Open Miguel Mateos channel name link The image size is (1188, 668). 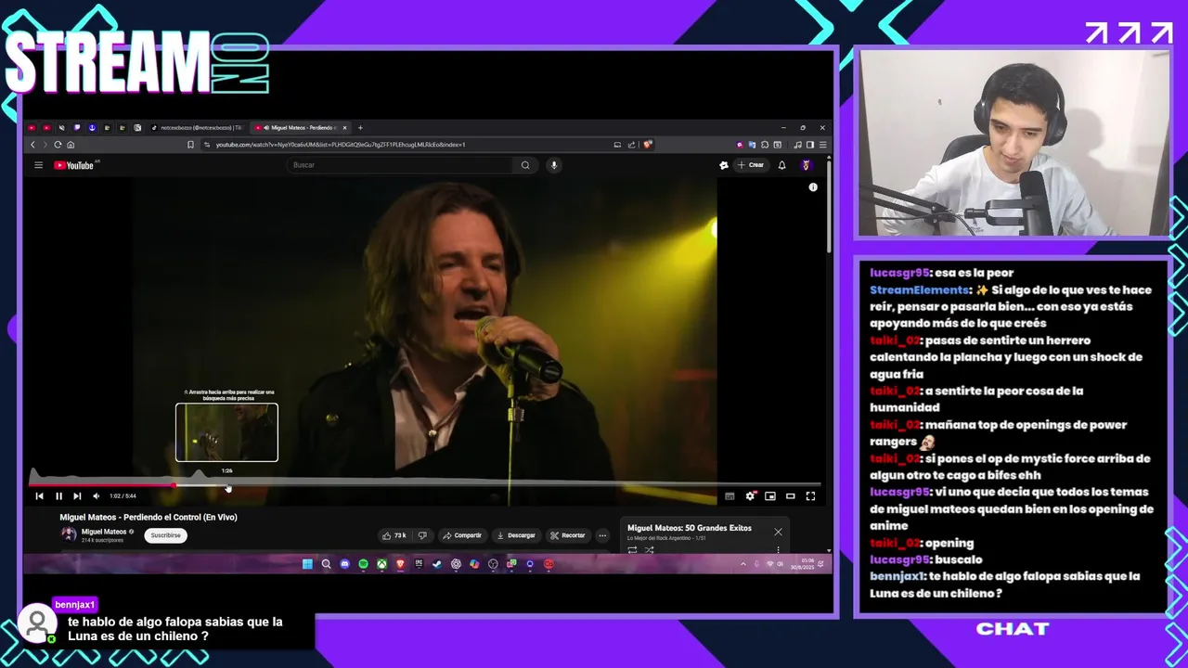click(x=104, y=532)
